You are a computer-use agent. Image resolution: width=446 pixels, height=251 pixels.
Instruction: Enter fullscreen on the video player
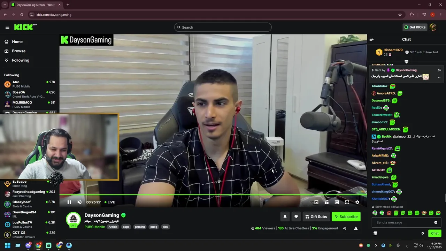coord(347,202)
